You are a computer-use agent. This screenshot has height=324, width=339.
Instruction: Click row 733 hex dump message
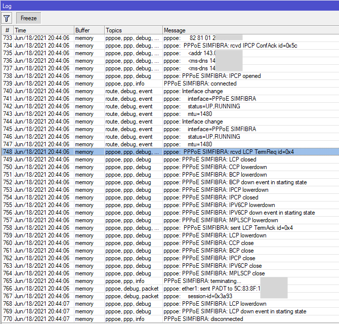click(x=189, y=38)
